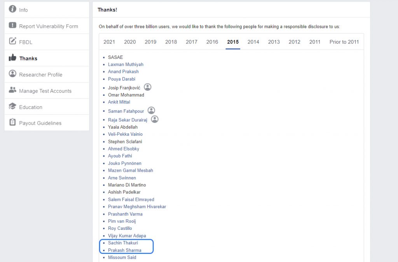The image size is (398, 262).
Task: Click the SASAE list entry
Action: [115, 57]
